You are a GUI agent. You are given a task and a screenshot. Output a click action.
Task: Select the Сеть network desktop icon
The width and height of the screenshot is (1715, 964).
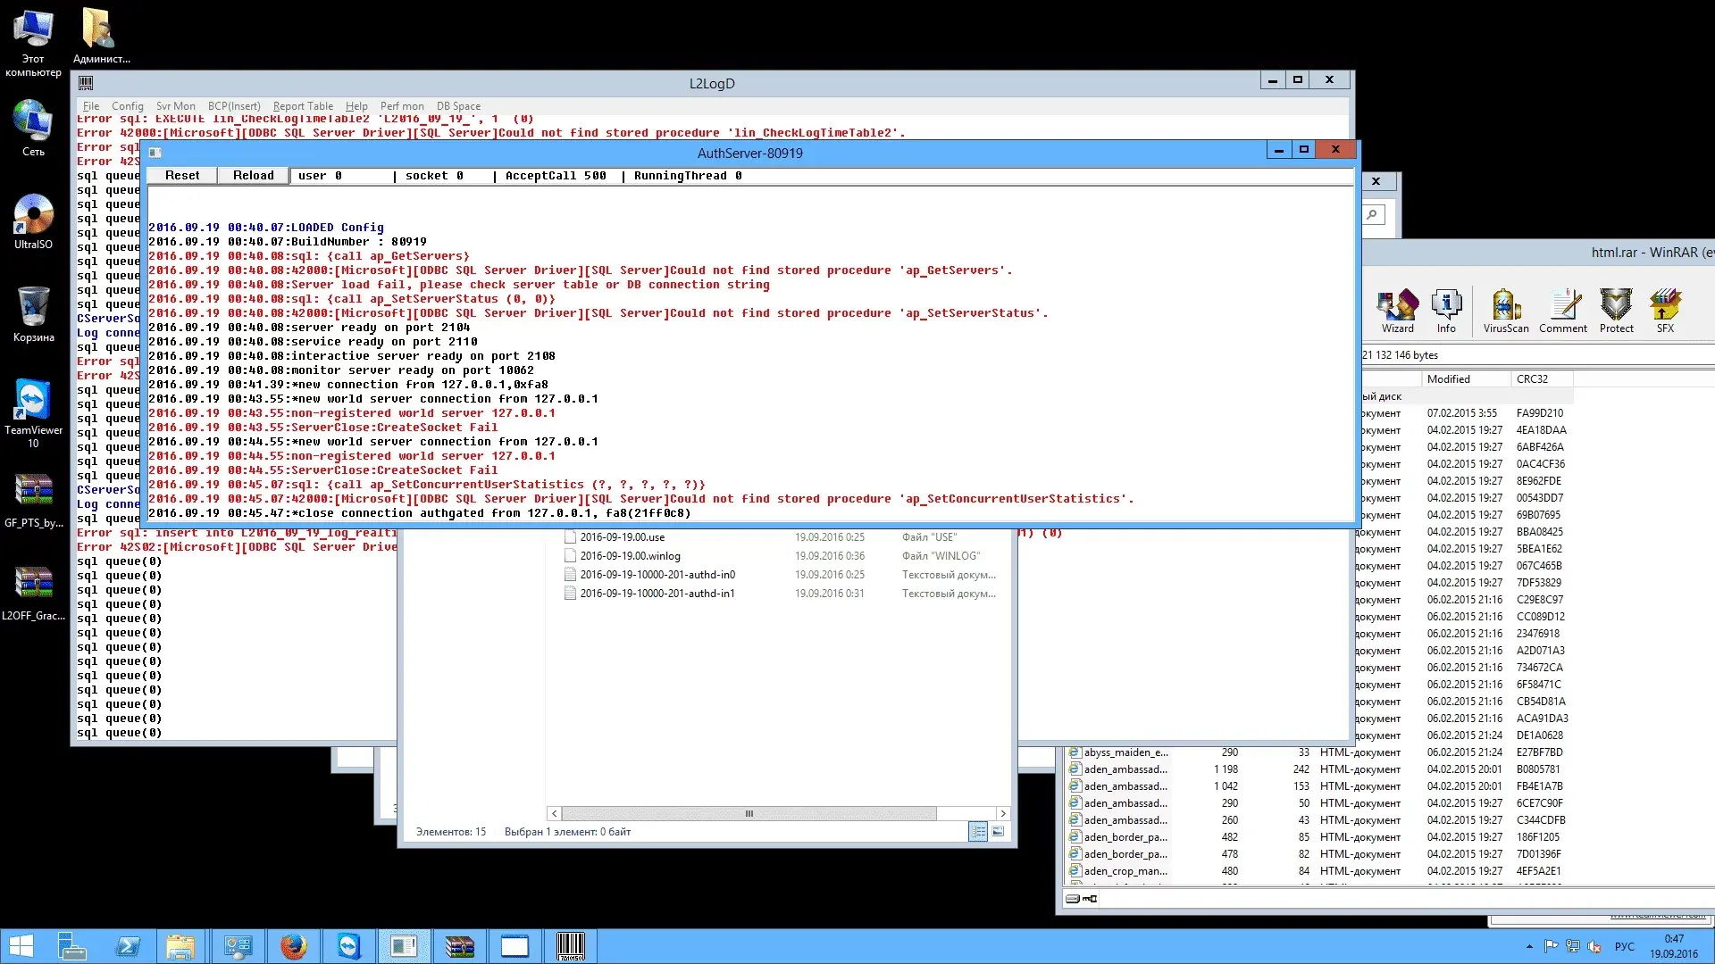pyautogui.click(x=33, y=128)
